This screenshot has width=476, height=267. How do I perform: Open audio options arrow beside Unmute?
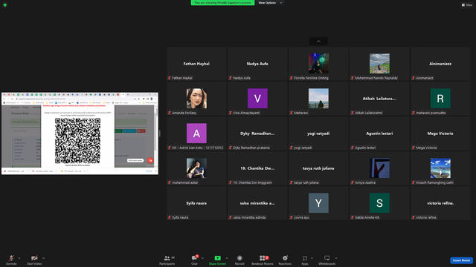tap(19, 258)
